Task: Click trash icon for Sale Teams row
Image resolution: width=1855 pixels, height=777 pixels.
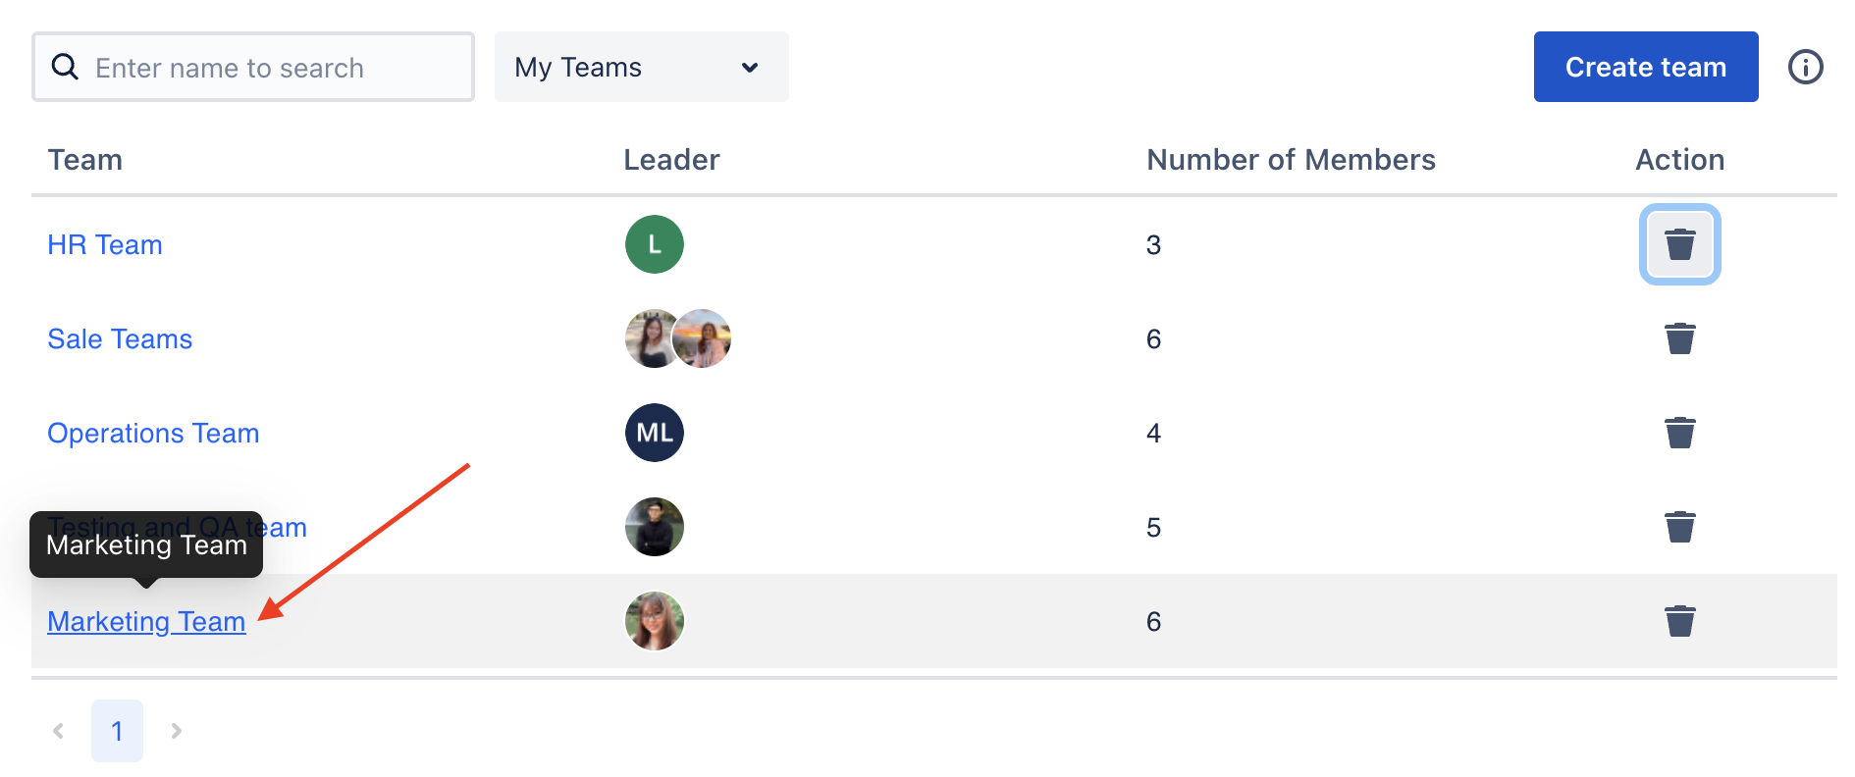Action: 1679,338
